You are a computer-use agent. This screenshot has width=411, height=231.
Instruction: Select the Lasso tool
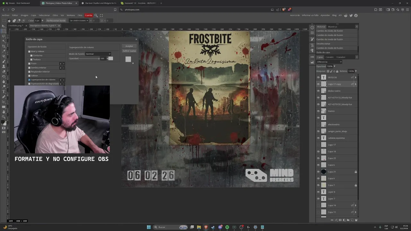[x=4, y=36]
